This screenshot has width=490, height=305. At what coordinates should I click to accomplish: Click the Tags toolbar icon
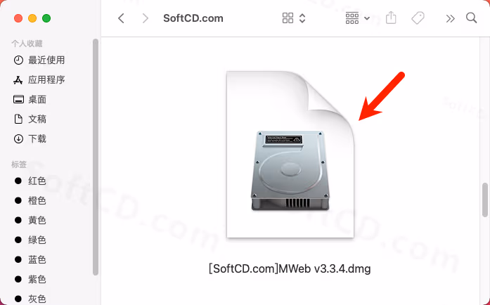tap(418, 18)
